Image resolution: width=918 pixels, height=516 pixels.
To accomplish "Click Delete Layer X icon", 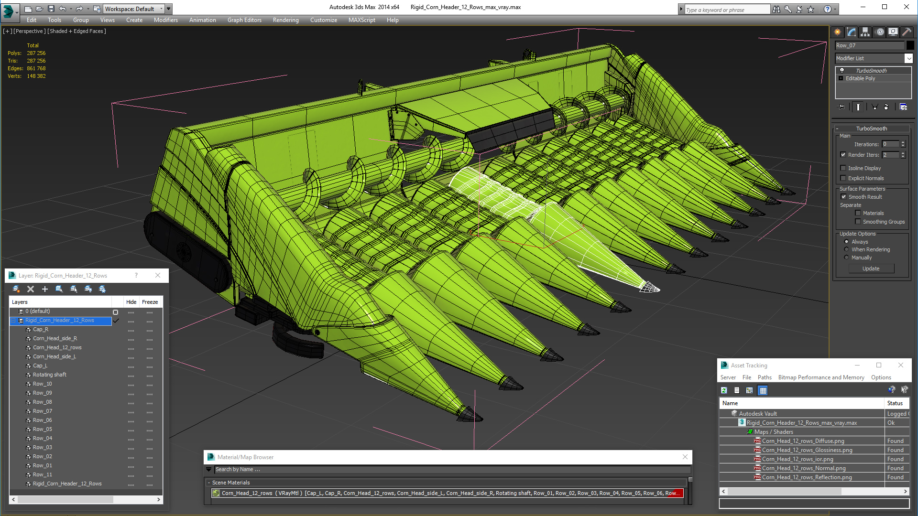I will pos(31,289).
